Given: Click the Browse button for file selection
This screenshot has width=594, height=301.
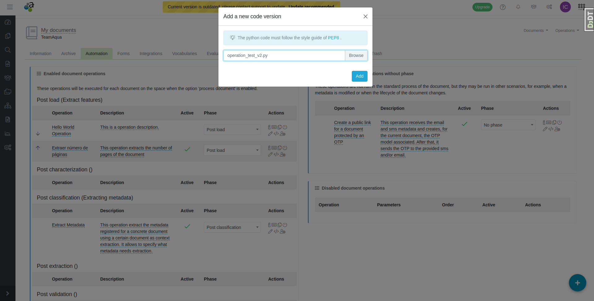Looking at the screenshot, I should [x=356, y=56].
